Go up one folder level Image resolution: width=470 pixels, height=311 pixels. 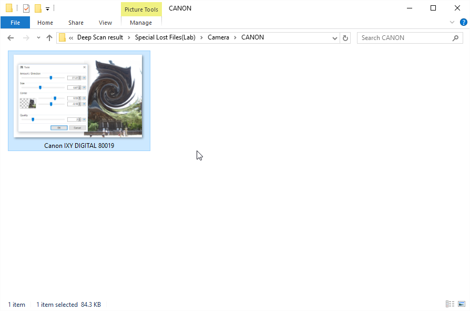click(49, 38)
